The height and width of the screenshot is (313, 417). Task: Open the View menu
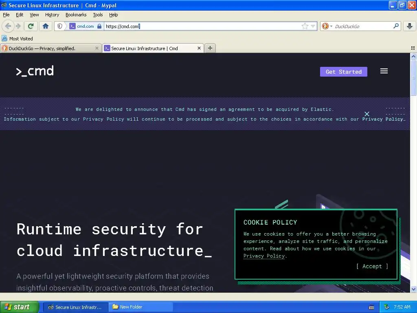click(x=34, y=15)
